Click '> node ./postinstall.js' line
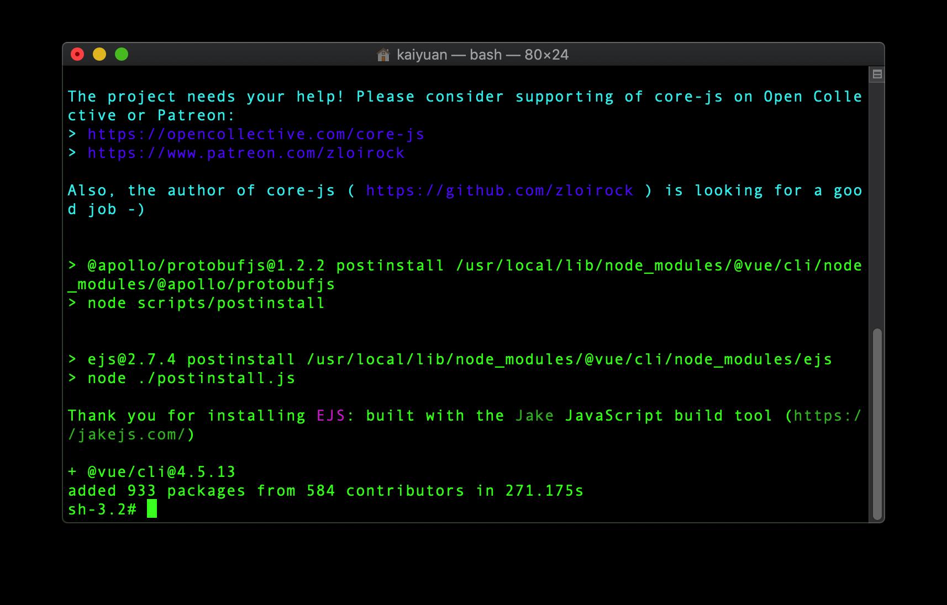 (x=181, y=378)
